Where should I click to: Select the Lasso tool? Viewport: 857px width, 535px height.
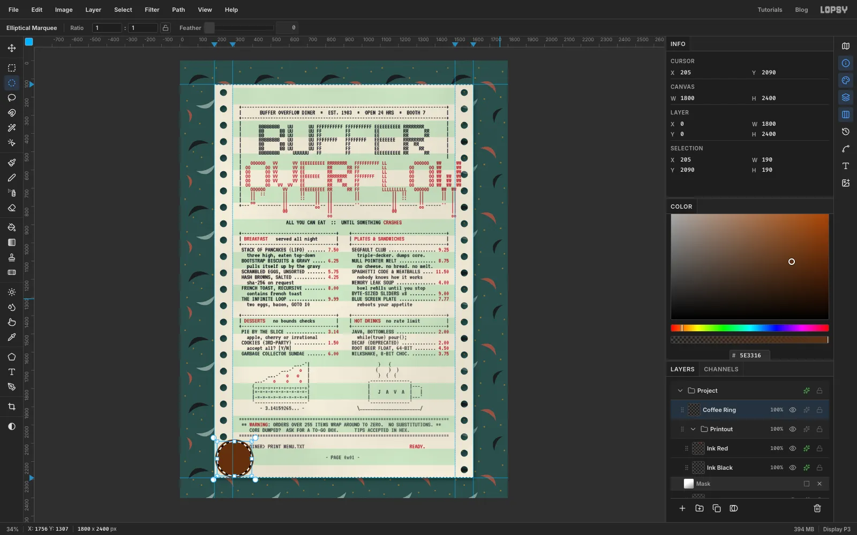click(12, 98)
